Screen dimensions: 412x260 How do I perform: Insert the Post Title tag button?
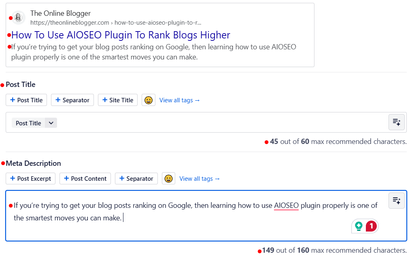tap(26, 100)
